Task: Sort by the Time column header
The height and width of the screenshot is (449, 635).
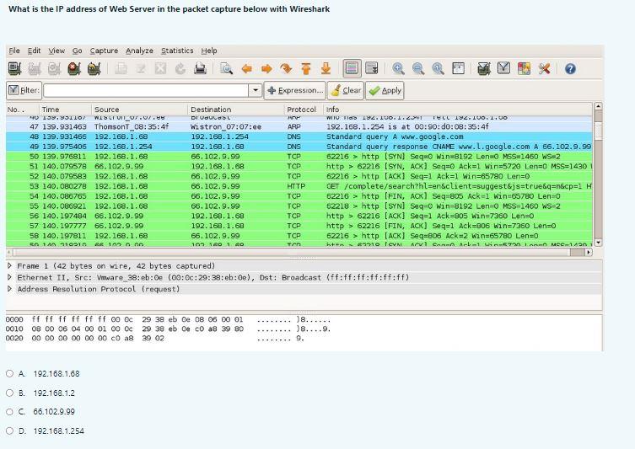Action: (65, 110)
